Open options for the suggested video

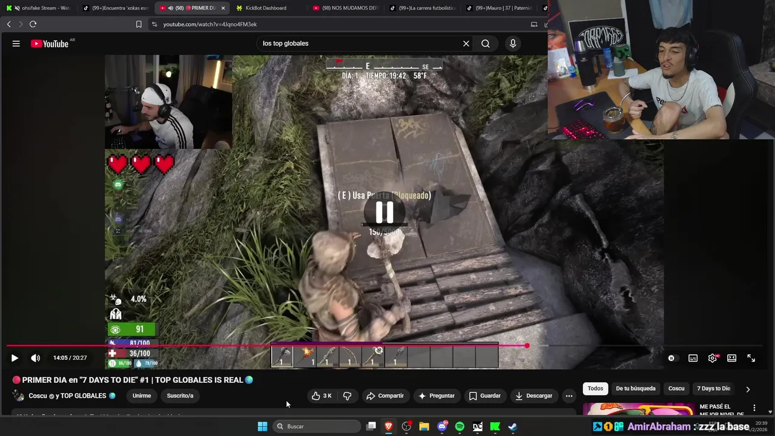coord(754,408)
